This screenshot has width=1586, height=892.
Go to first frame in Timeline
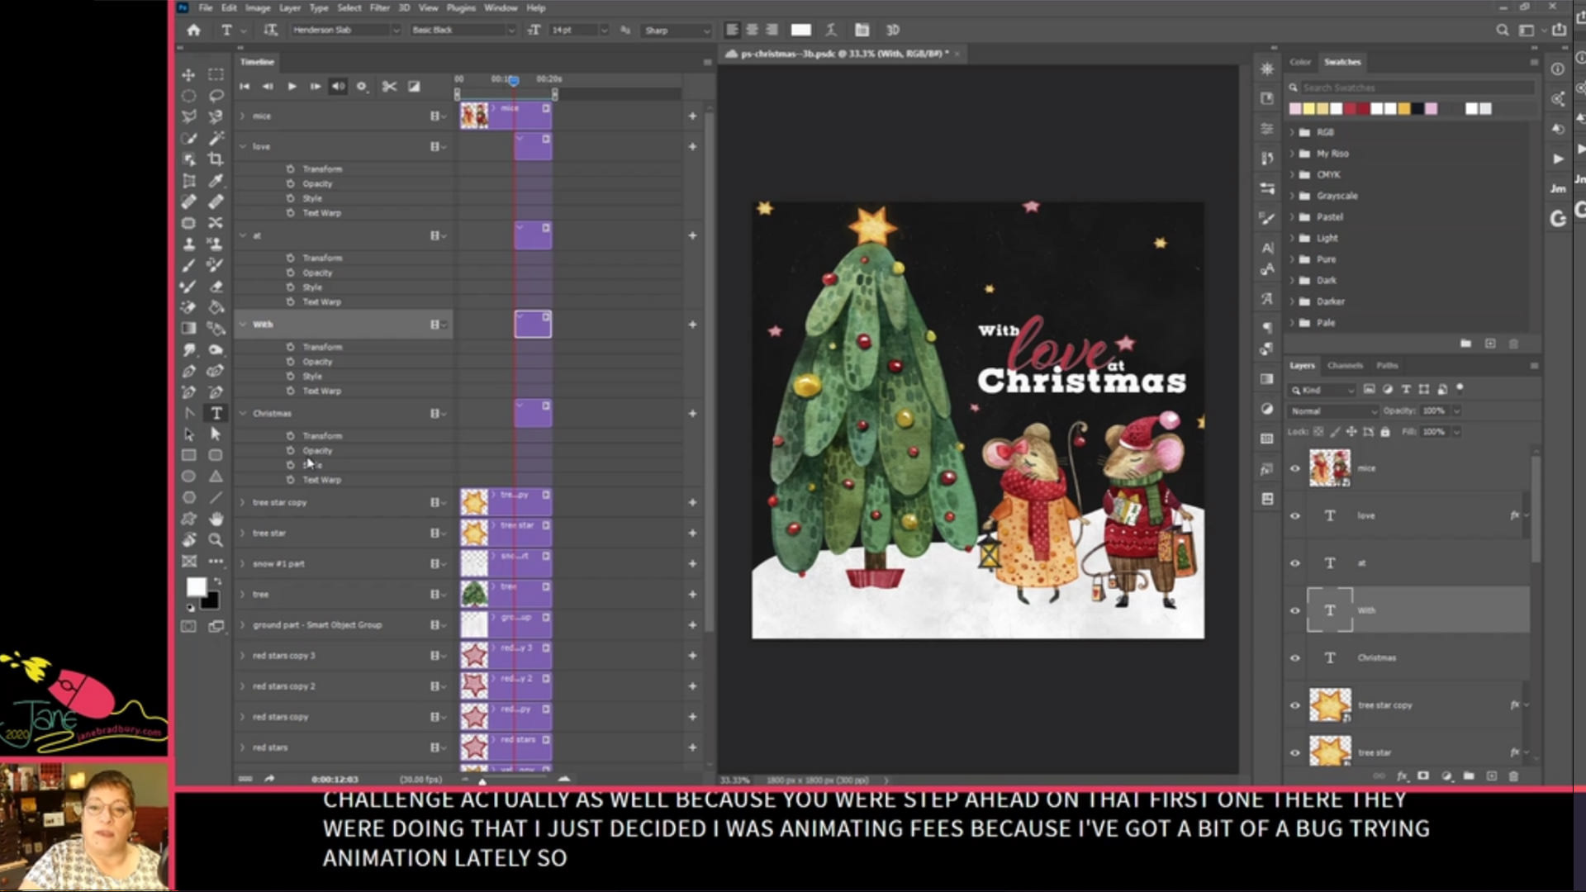(245, 86)
